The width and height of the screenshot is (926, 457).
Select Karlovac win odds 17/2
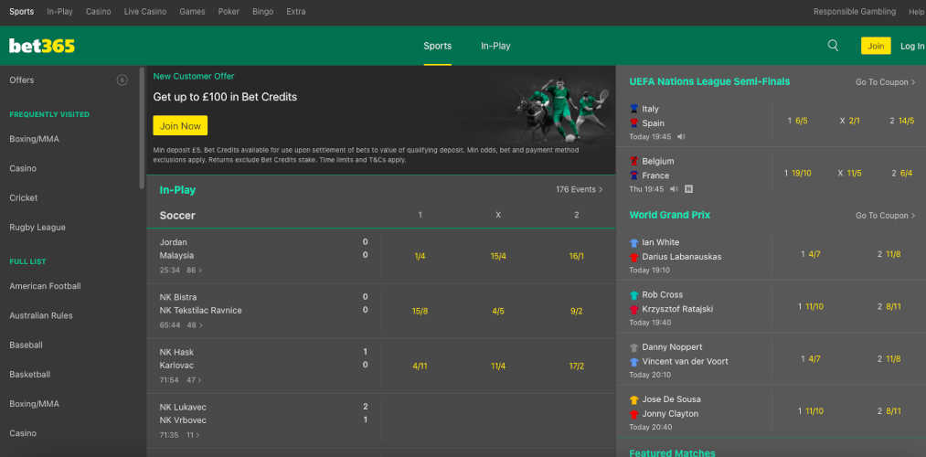pos(577,367)
